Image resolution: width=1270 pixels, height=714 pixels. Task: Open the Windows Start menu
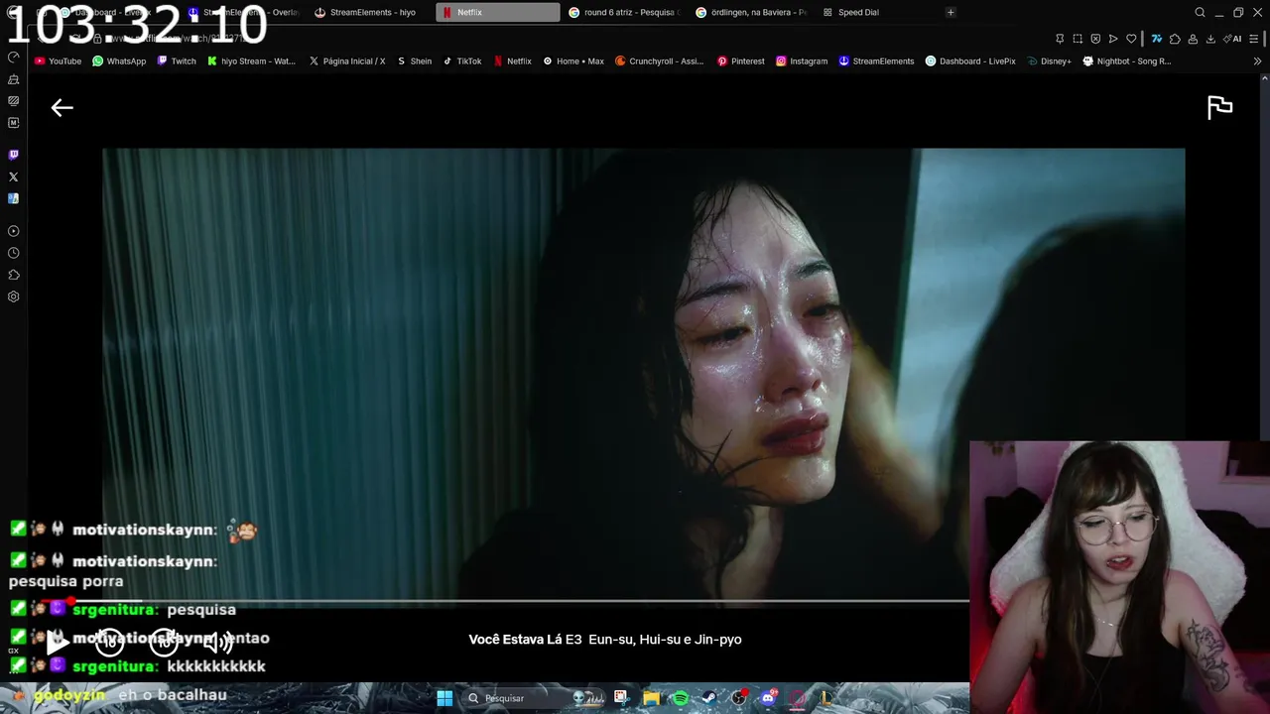pos(444,698)
